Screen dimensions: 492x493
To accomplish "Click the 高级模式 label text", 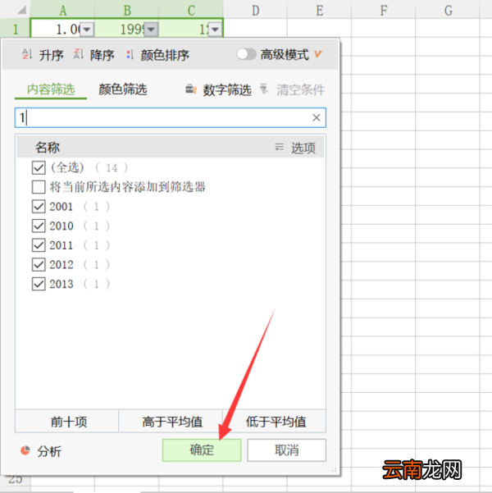I will [x=285, y=55].
